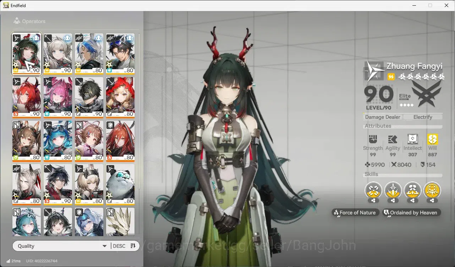Click the Intellect value 307
The image size is (455, 267).
tap(412, 155)
